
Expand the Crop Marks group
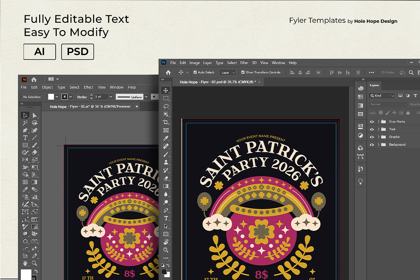(x=378, y=121)
